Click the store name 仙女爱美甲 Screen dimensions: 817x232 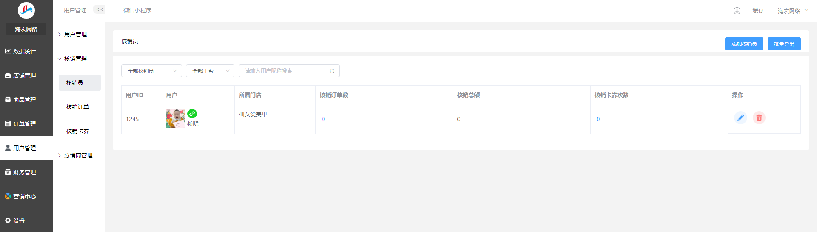(x=253, y=114)
